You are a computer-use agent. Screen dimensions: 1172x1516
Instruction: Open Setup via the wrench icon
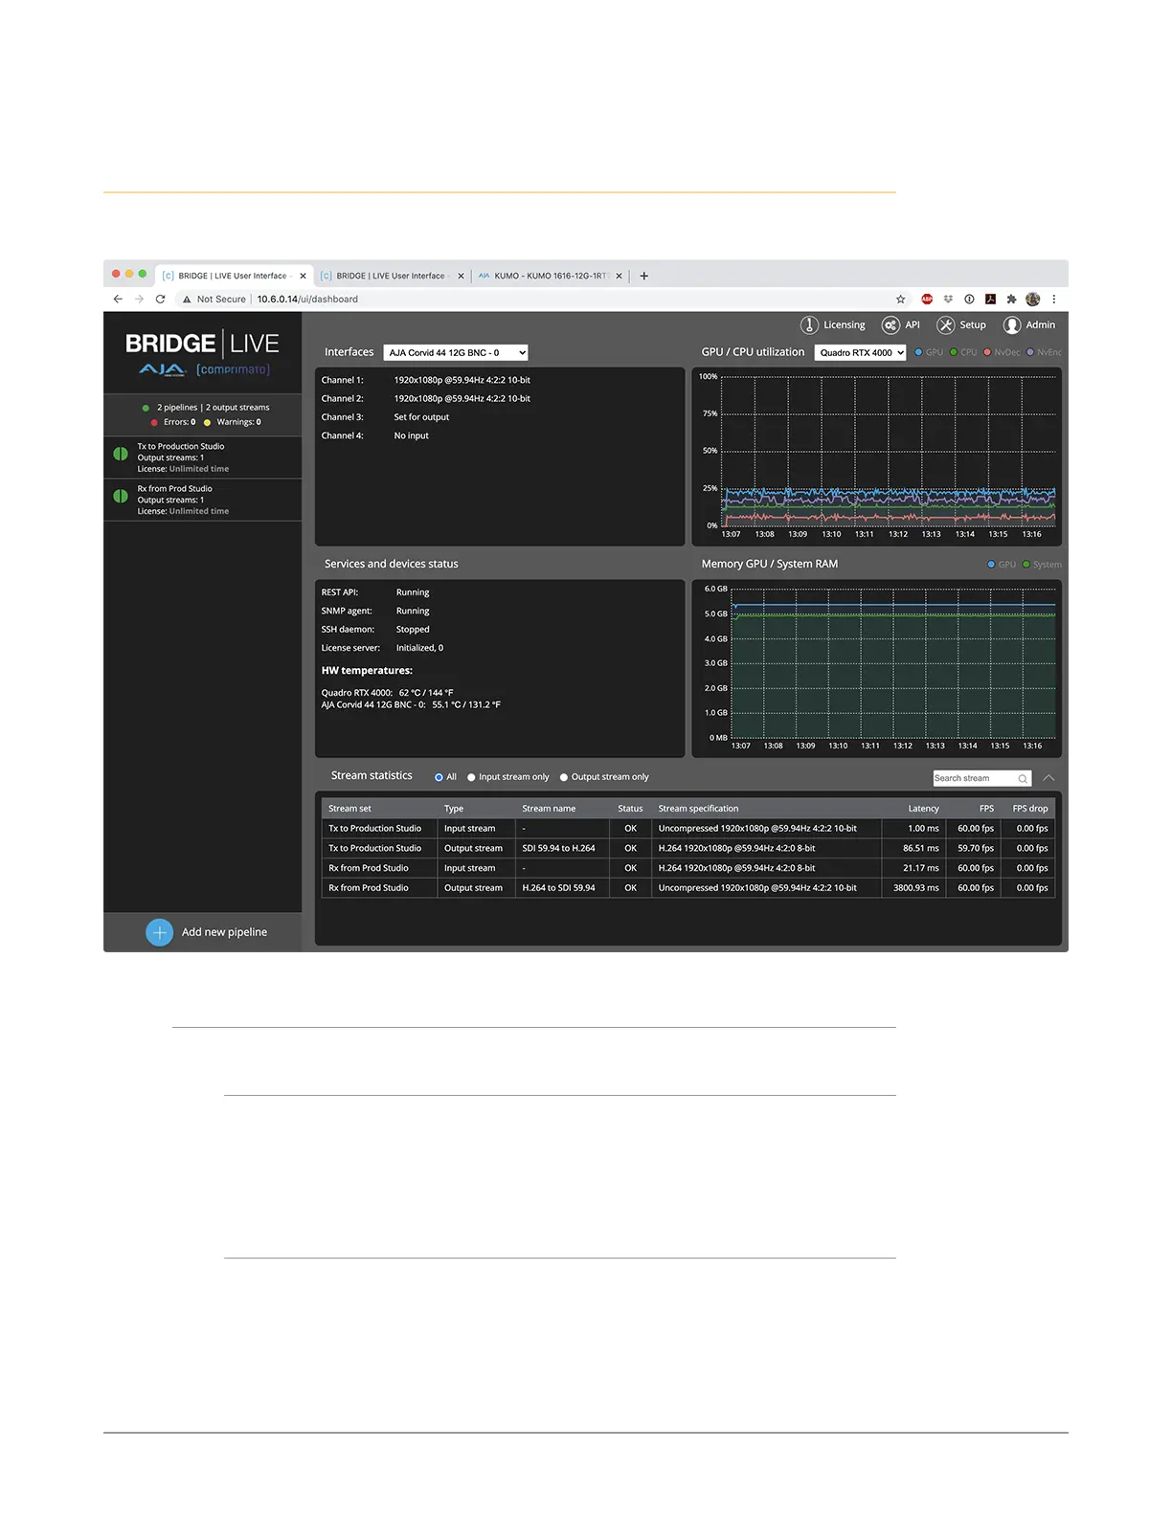click(946, 325)
